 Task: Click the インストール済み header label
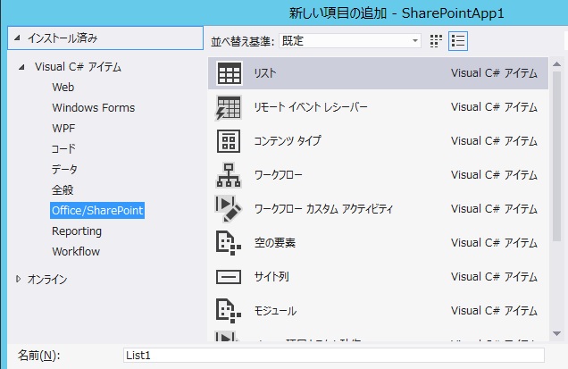tap(63, 38)
